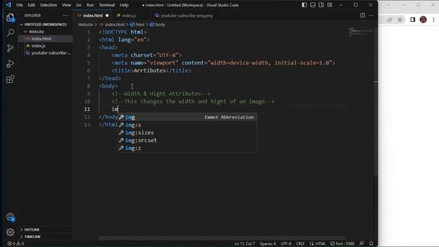Select index.js in the Explorer tree
This screenshot has height=247, width=439.
click(45, 46)
